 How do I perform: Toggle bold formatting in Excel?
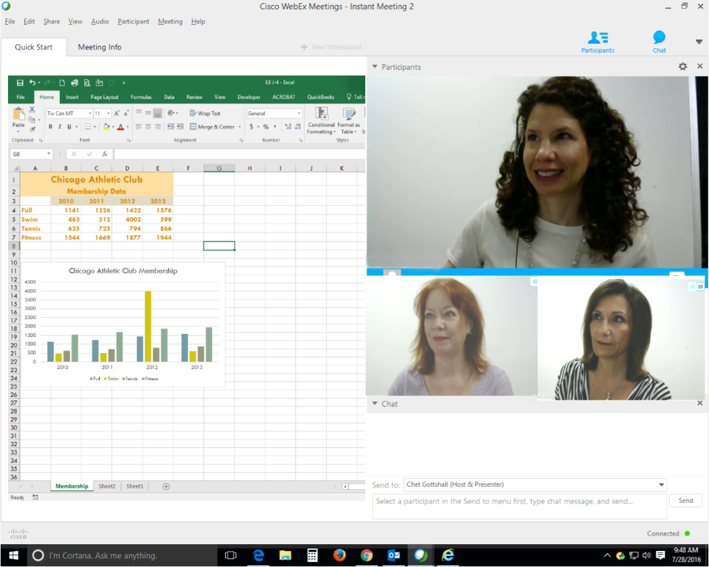[x=50, y=126]
